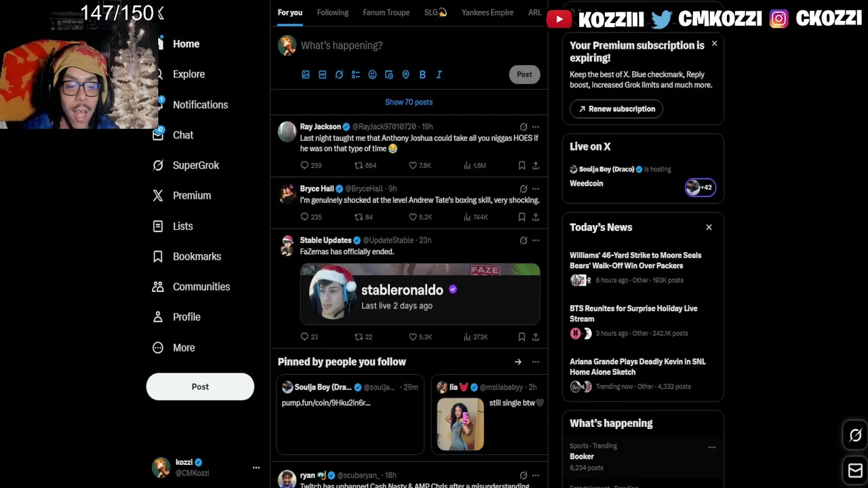868x488 pixels.
Task: Toggle bold formatting in composer
Action: [x=422, y=75]
